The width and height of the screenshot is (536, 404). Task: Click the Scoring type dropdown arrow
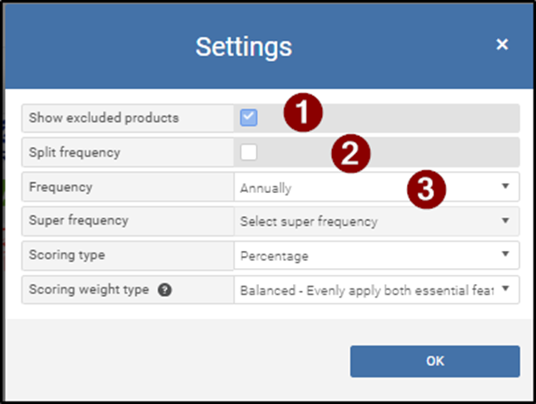coord(505,255)
